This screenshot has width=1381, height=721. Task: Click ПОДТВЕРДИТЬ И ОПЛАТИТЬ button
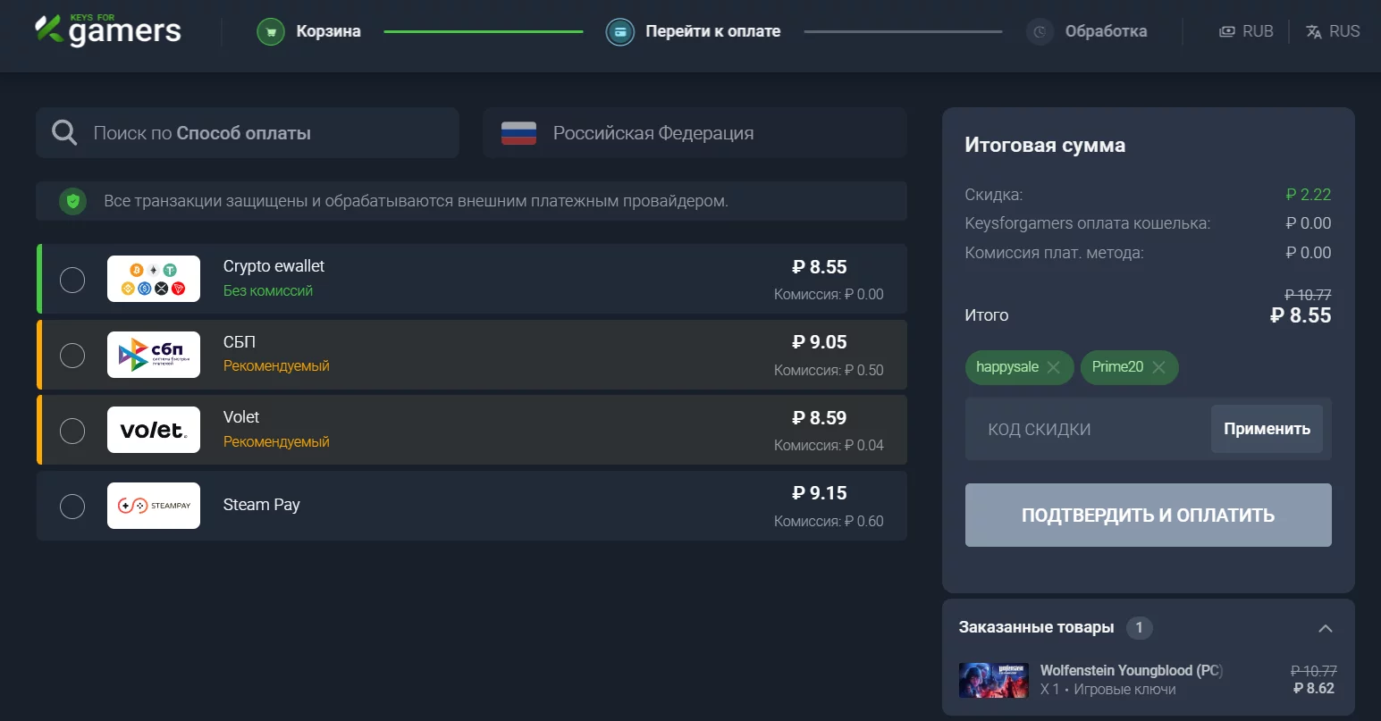tap(1148, 516)
